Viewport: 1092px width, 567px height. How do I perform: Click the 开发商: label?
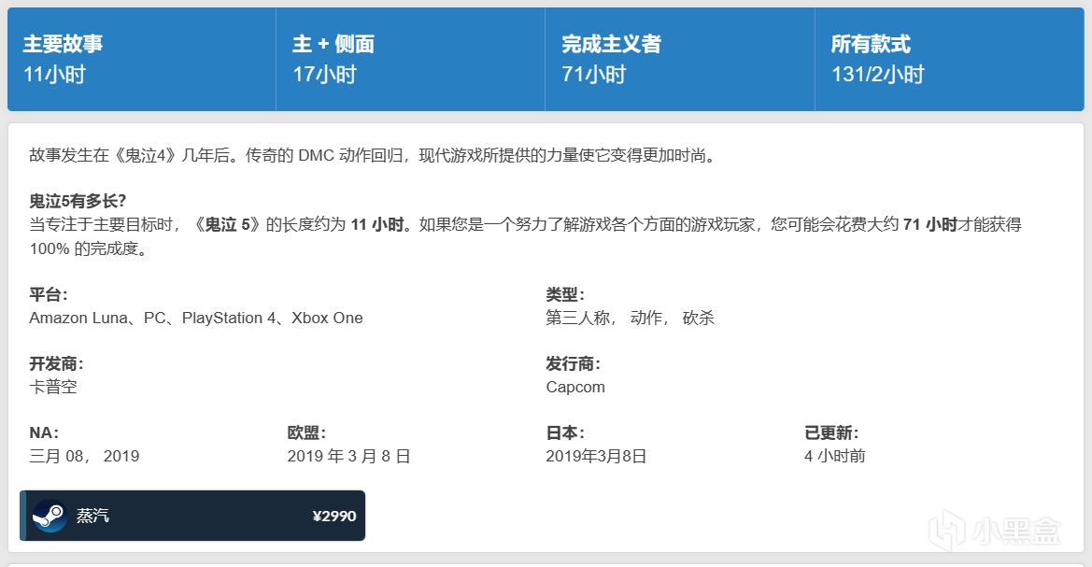pyautogui.click(x=56, y=363)
